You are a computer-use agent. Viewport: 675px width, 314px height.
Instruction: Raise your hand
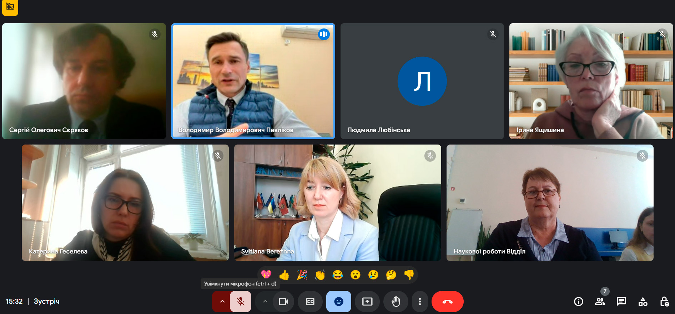coord(396,302)
